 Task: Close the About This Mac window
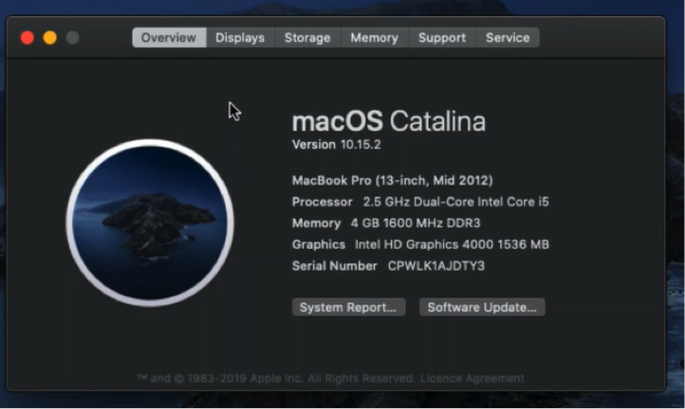[x=28, y=38]
